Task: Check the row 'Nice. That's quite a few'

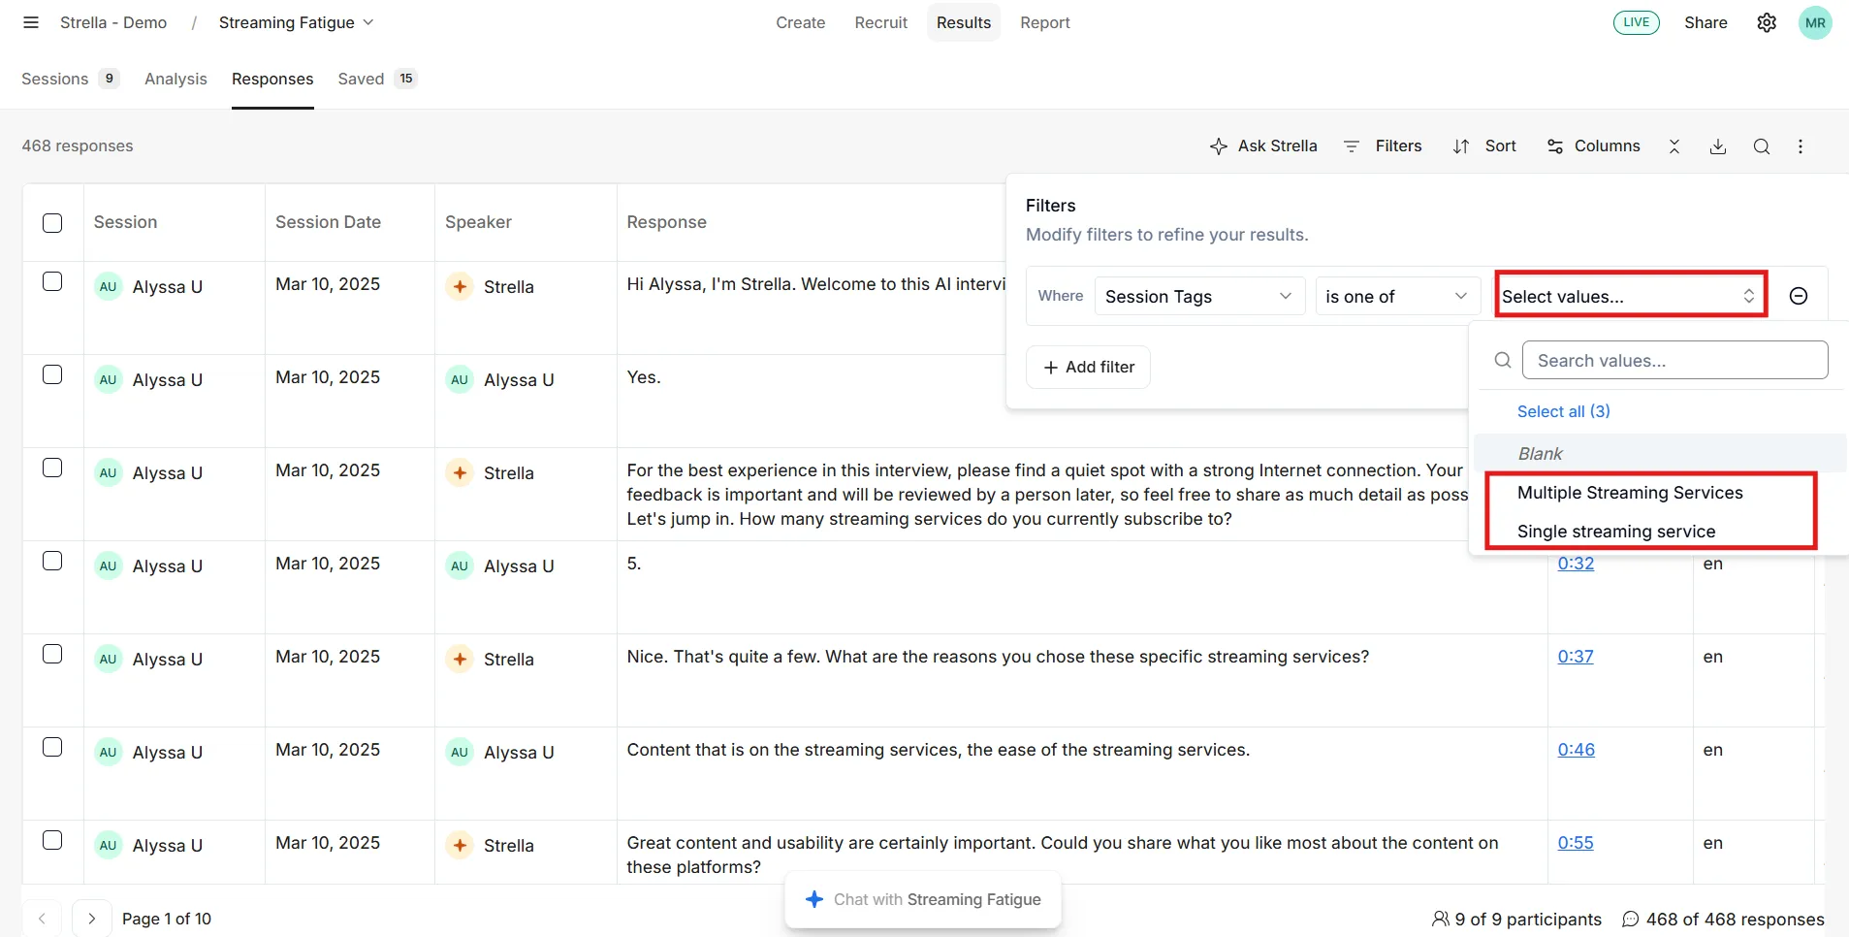Action: pyautogui.click(x=52, y=654)
